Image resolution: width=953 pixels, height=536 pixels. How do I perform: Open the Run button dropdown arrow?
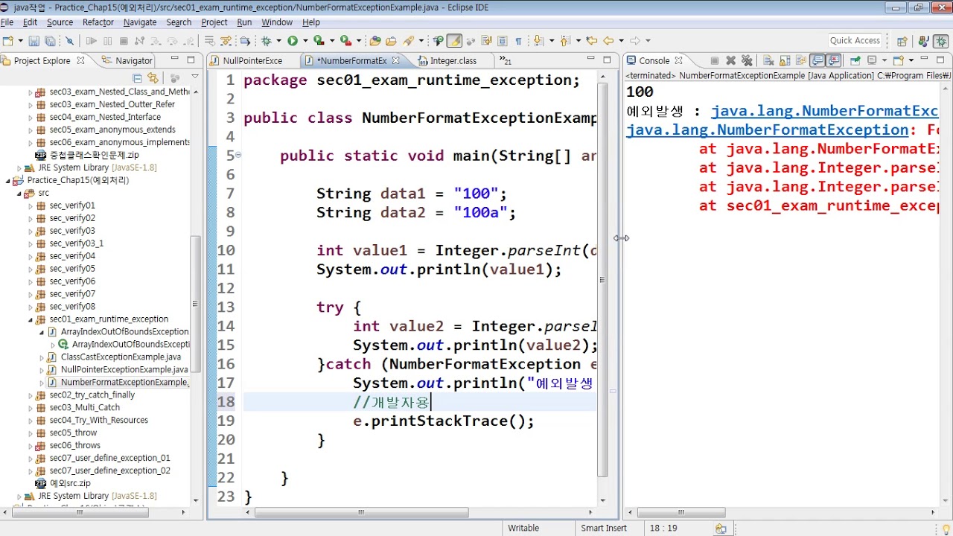[x=305, y=41]
